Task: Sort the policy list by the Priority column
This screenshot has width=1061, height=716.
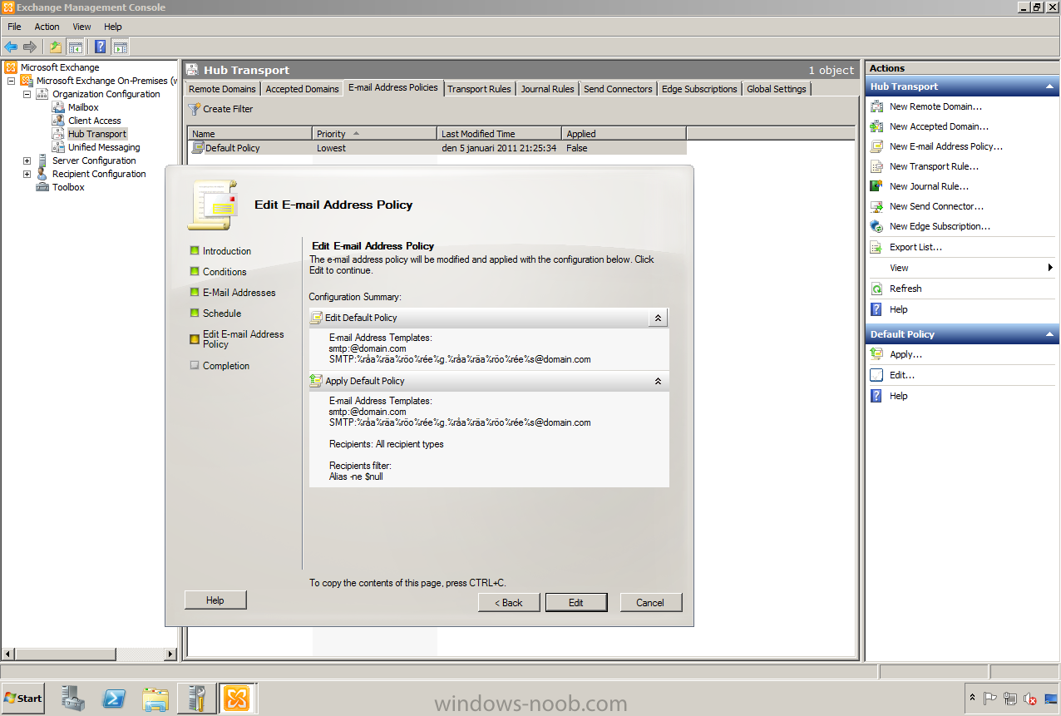Action: click(x=375, y=133)
